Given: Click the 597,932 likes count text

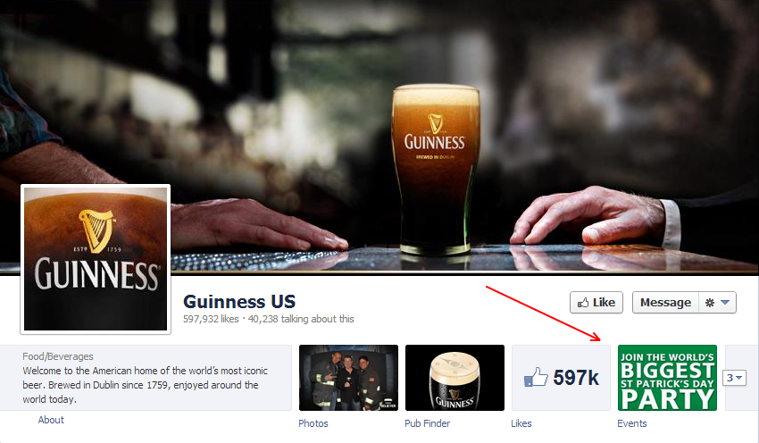Looking at the screenshot, I should coord(211,319).
